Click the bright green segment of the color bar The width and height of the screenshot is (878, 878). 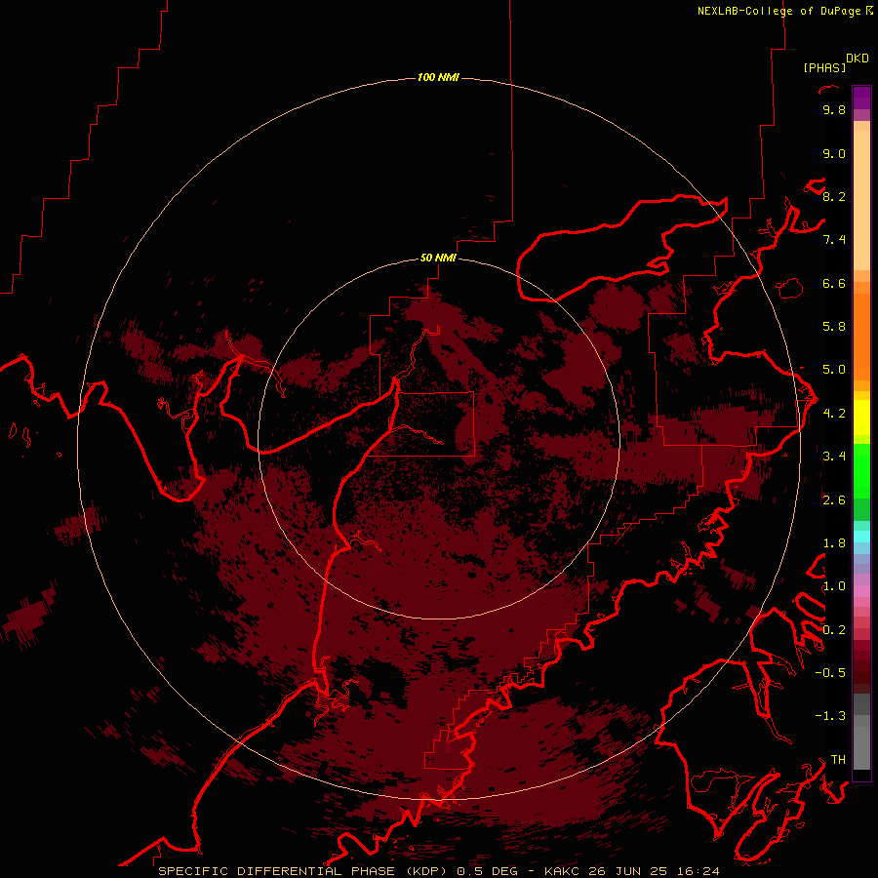[861, 471]
